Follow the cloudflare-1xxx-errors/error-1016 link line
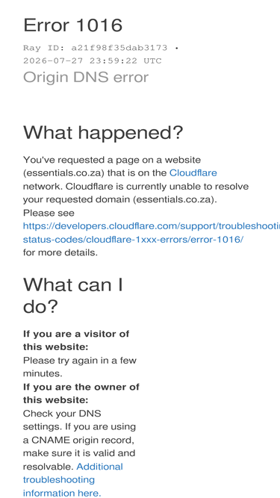 (x=134, y=240)
